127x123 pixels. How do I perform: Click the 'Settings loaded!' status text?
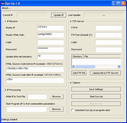pos(9,119)
